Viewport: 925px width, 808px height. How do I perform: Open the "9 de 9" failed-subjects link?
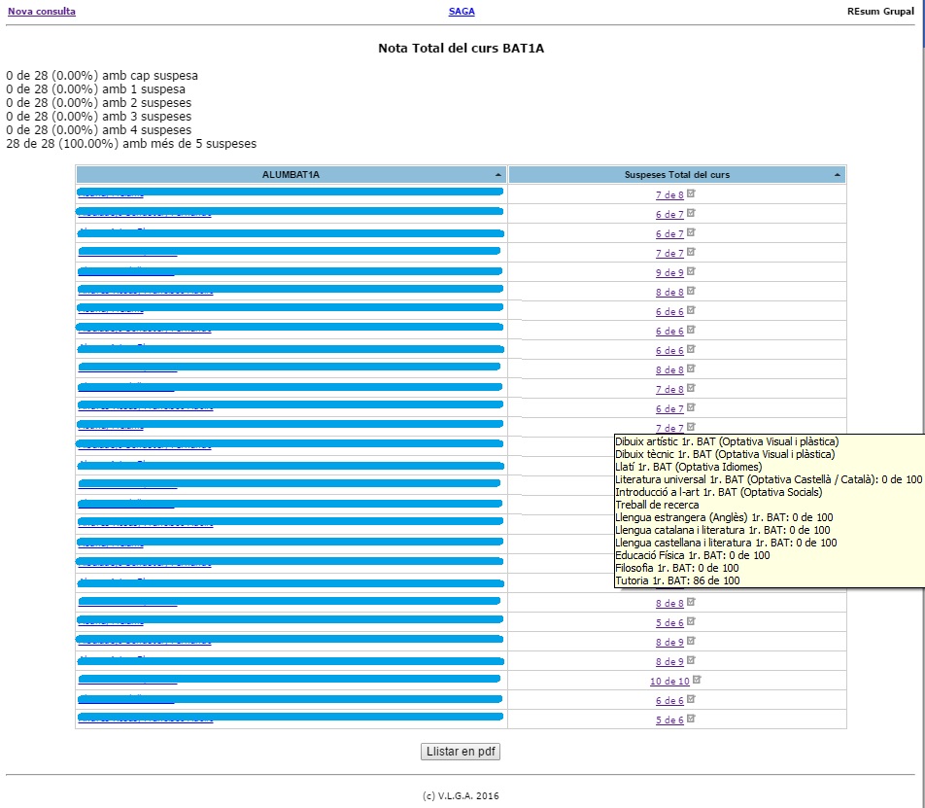669,272
